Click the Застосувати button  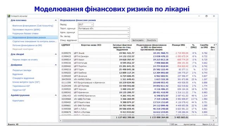point(138,40)
